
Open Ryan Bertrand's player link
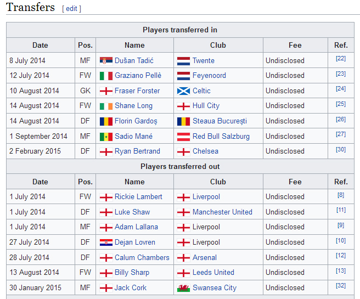pyautogui.click(x=137, y=151)
